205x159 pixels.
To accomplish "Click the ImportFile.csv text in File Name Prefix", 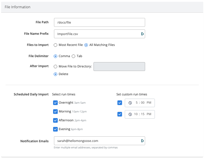I will tap(68, 34).
